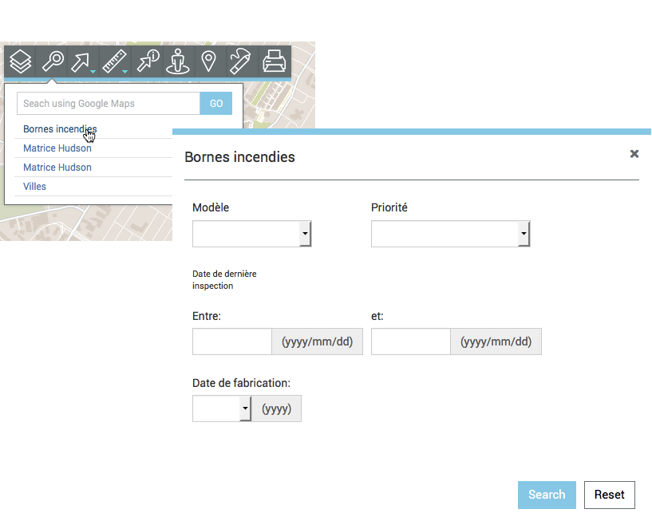Screen dimensions: 652x521
Task: Close the Bornes incendies dialog
Action: click(x=634, y=154)
